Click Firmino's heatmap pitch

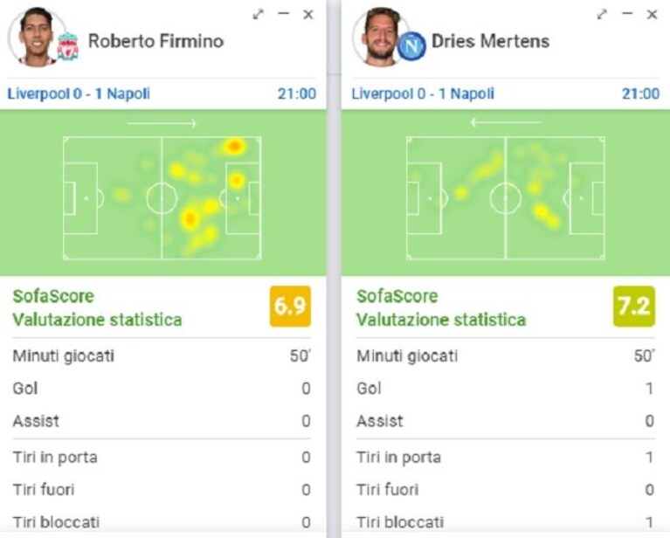(x=162, y=198)
